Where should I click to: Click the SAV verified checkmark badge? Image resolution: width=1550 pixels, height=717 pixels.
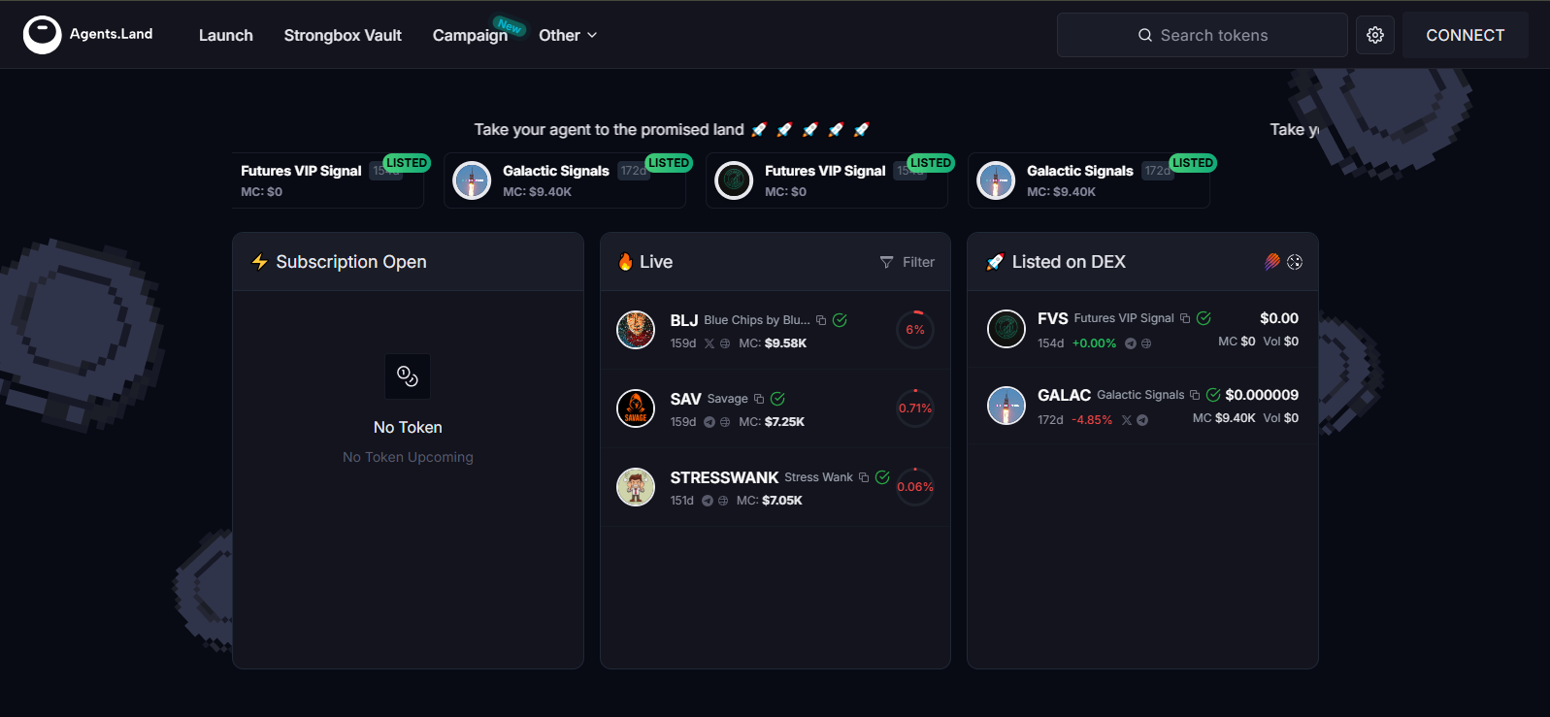777,399
